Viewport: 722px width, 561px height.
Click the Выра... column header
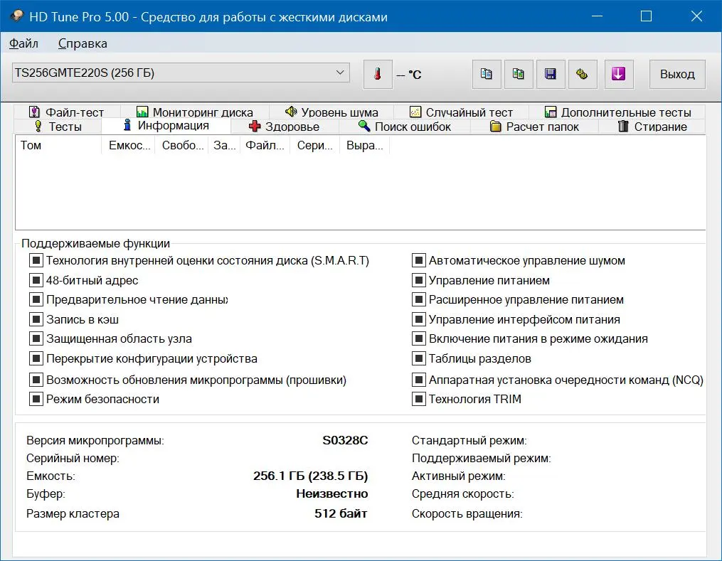364,146
